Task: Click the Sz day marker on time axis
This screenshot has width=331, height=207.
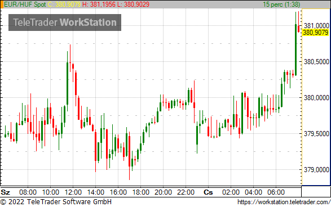Action: (x=6, y=192)
